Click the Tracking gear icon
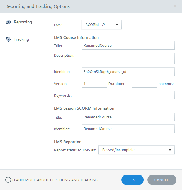 (x=8, y=39)
